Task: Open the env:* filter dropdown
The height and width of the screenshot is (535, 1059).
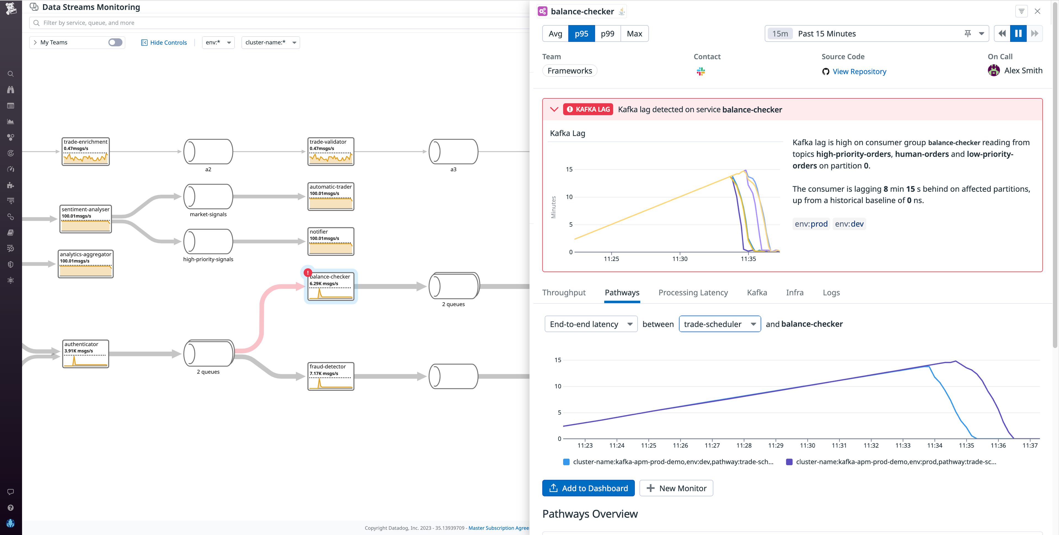Action: point(218,42)
